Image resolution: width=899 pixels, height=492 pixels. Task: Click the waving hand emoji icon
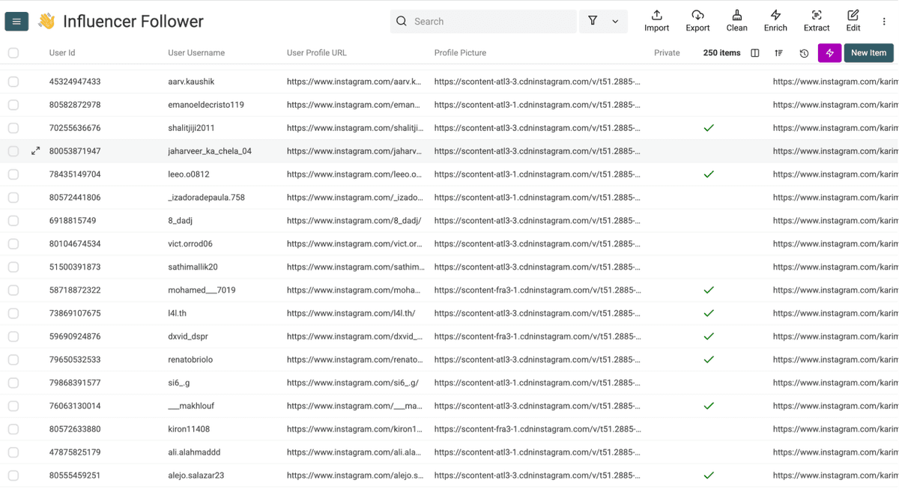pyautogui.click(x=46, y=21)
